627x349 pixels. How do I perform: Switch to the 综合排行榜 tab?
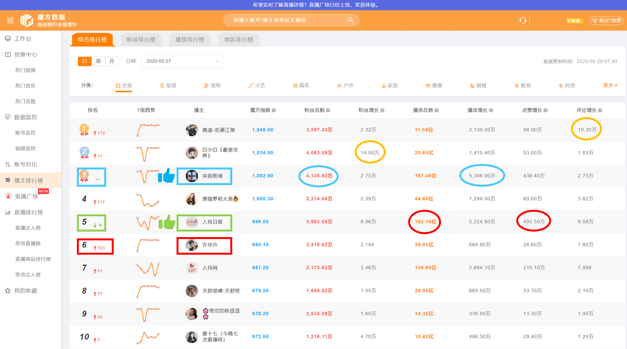[x=92, y=39]
